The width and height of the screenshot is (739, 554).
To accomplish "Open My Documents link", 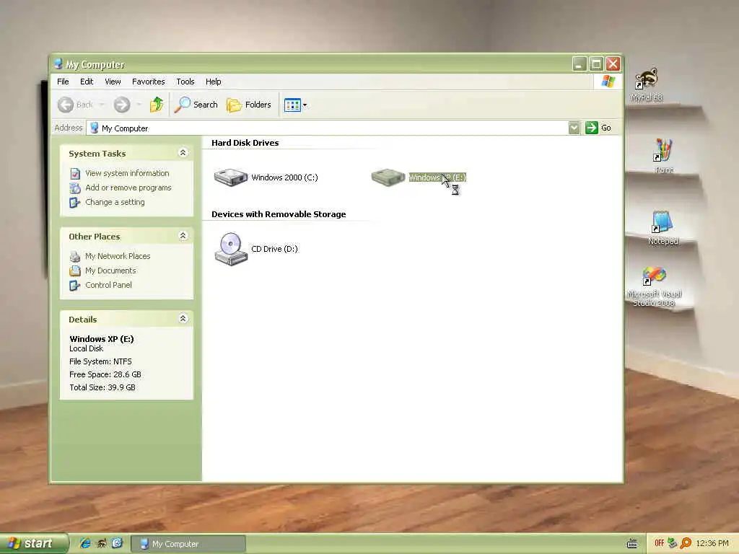I will coord(110,271).
